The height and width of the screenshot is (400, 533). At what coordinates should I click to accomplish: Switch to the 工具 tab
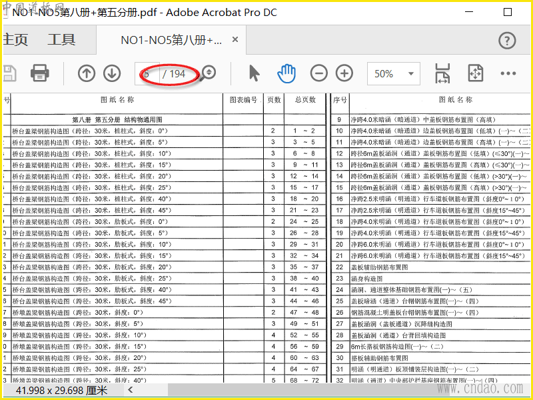coord(61,40)
